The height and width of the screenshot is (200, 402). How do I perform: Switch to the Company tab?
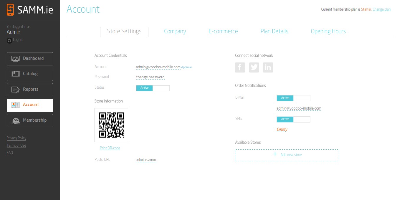point(175,32)
